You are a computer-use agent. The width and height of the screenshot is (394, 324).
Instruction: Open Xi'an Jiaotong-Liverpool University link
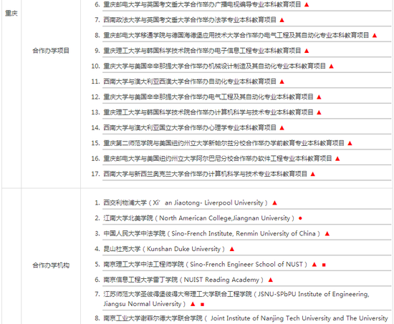(186, 203)
